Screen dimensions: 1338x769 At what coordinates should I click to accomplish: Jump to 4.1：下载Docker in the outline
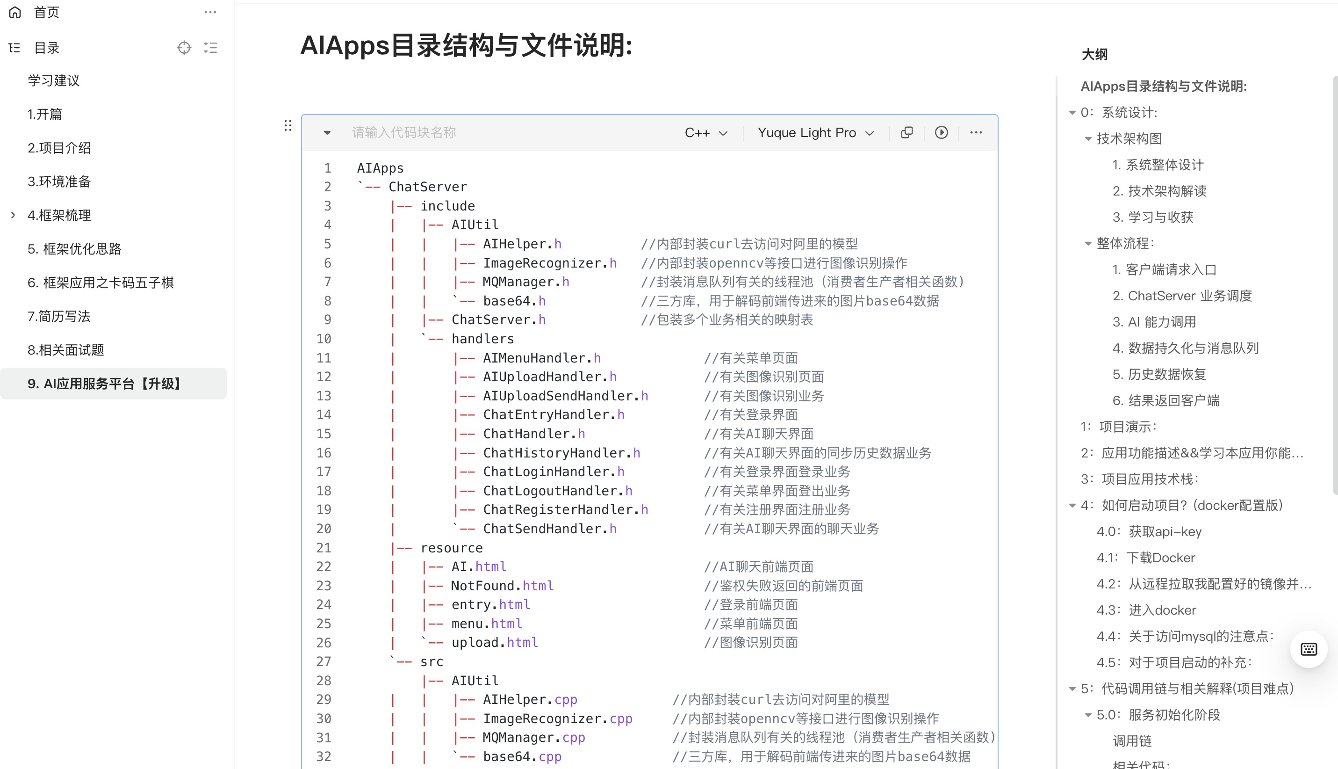[1145, 558]
